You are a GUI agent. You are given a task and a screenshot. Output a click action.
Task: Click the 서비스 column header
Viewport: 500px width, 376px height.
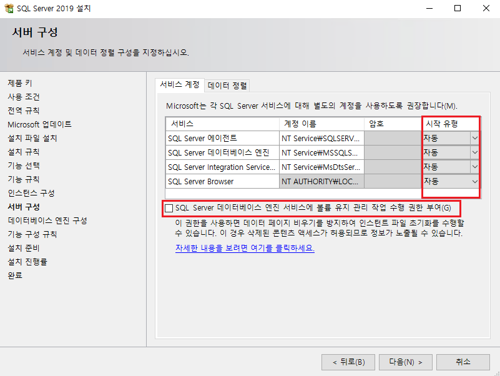click(x=222, y=124)
